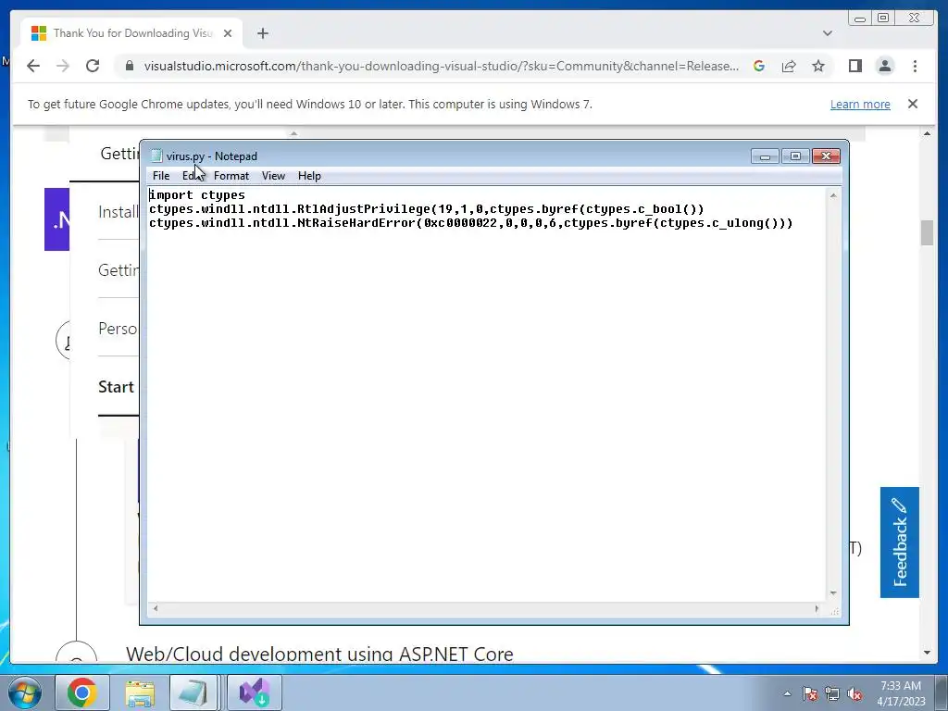The image size is (948, 711).
Task: Click the Chrome forward arrow
Action: click(x=63, y=66)
